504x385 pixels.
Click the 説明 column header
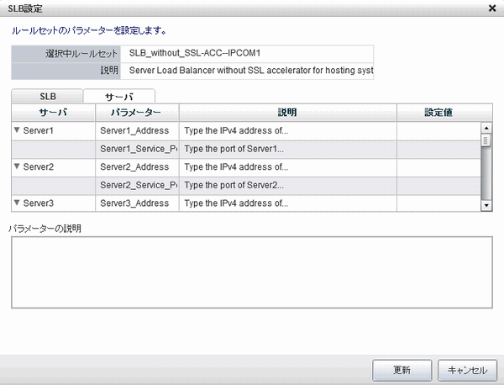287,113
